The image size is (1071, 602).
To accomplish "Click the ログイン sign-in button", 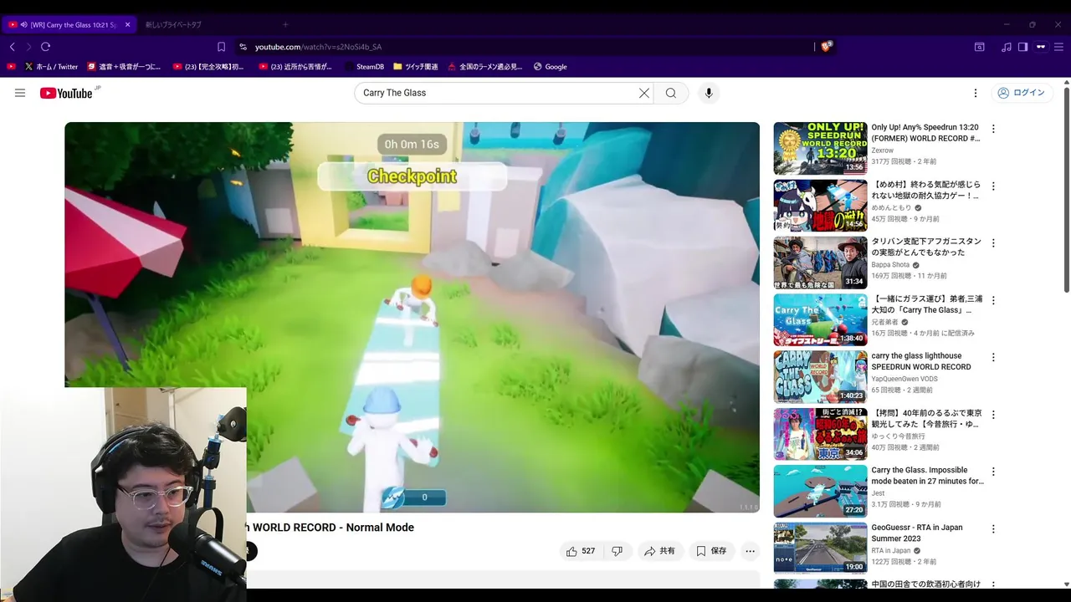I will [x=1021, y=93].
